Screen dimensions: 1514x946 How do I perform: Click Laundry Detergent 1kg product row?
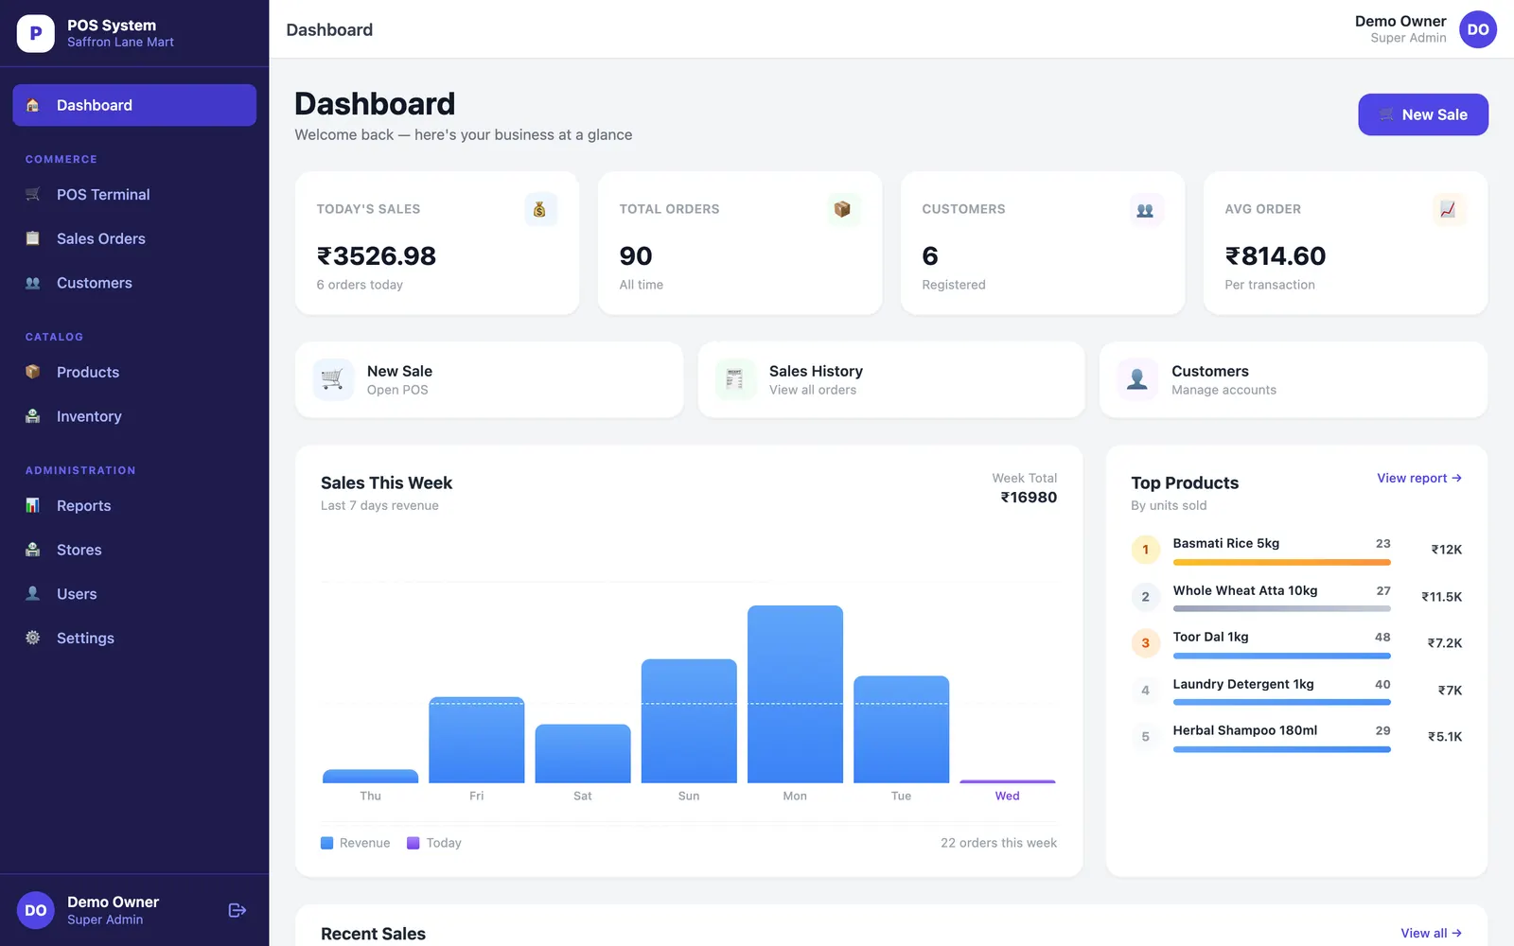[x=1296, y=691]
